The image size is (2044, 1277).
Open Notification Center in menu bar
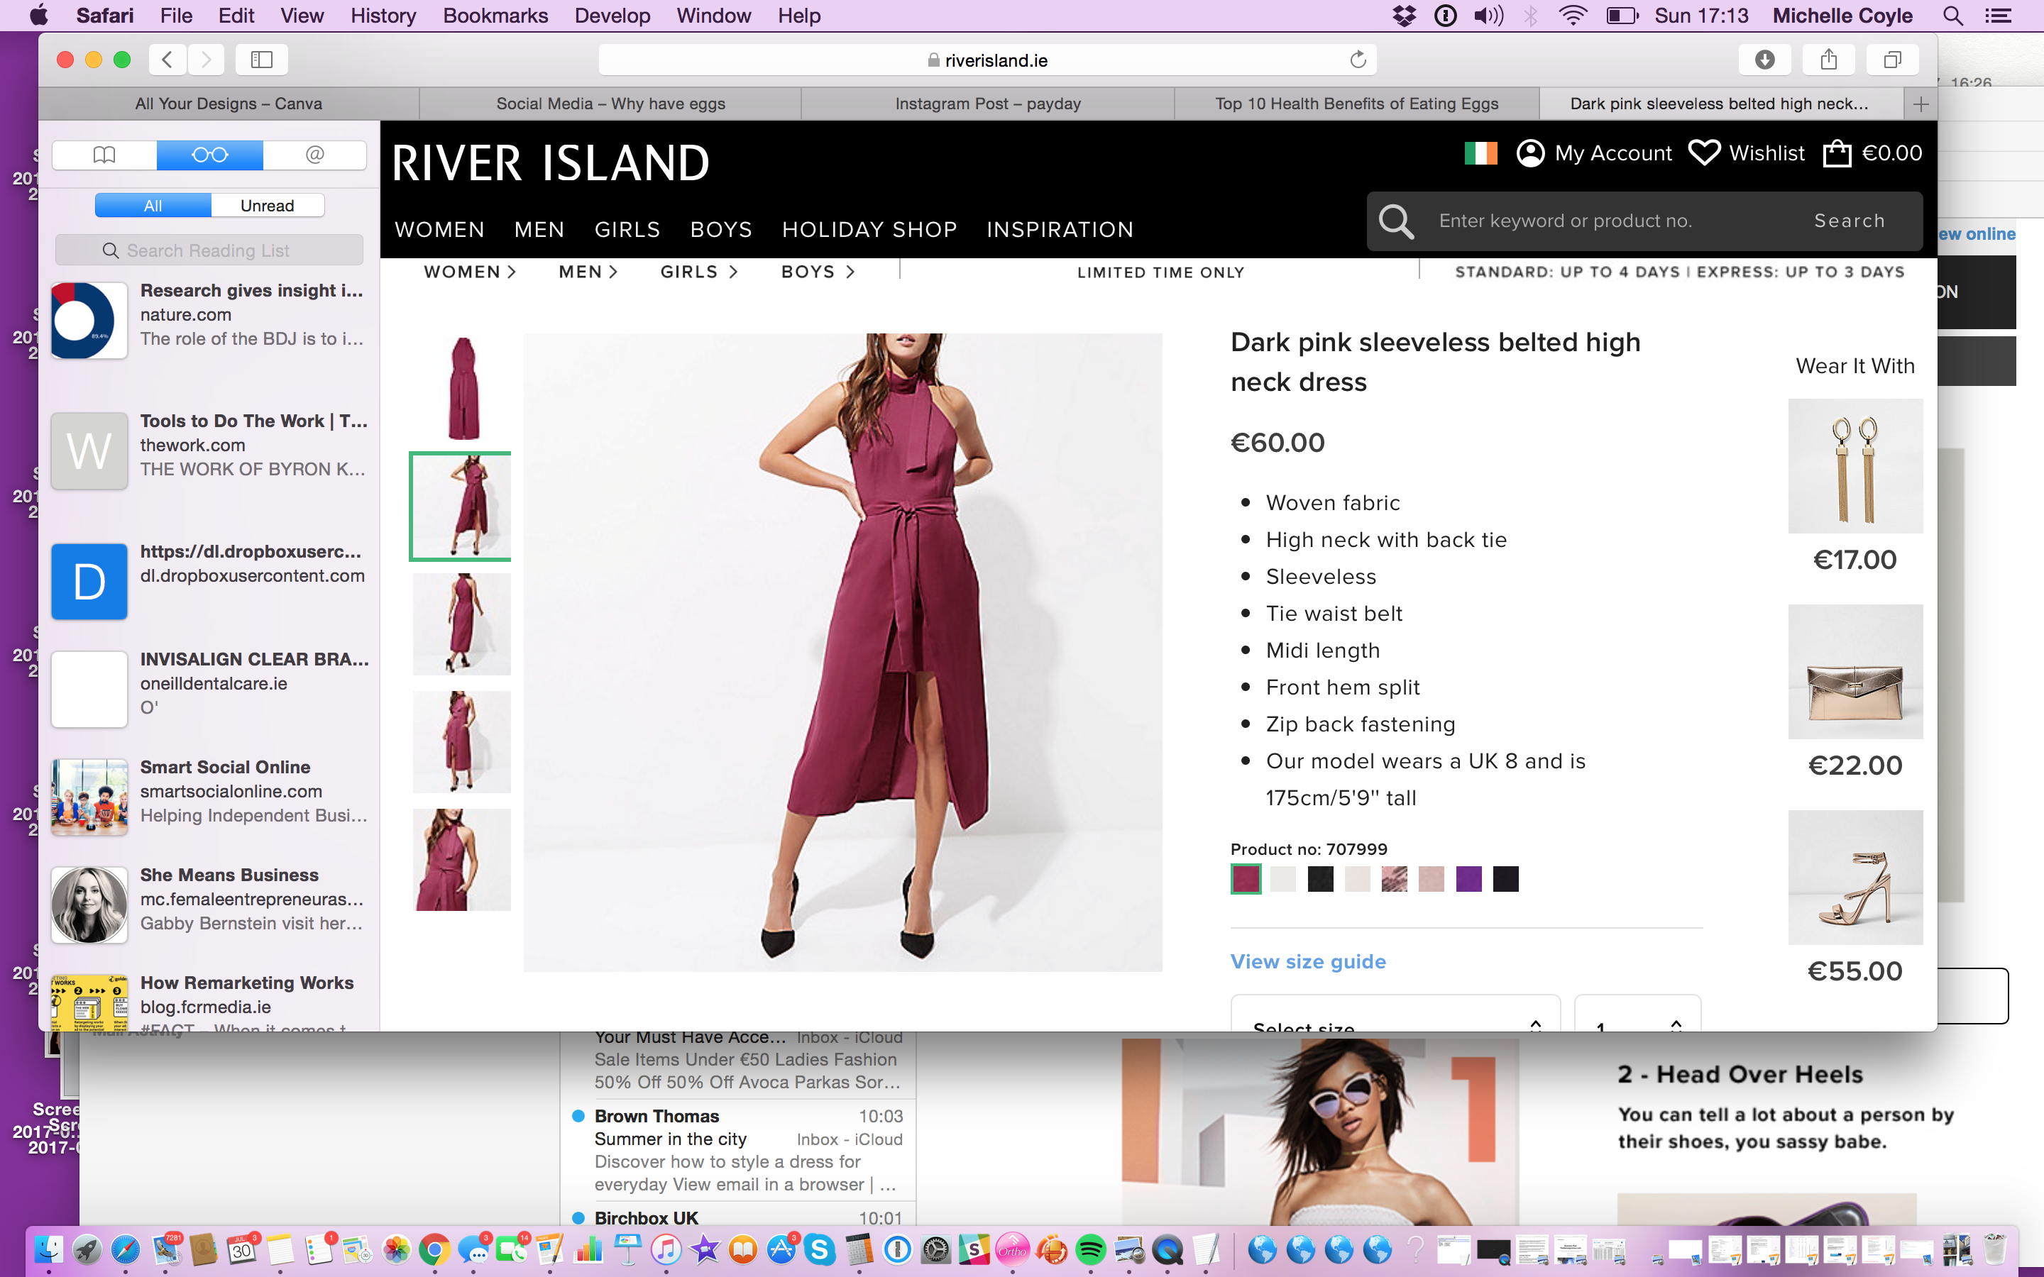(x=1999, y=15)
